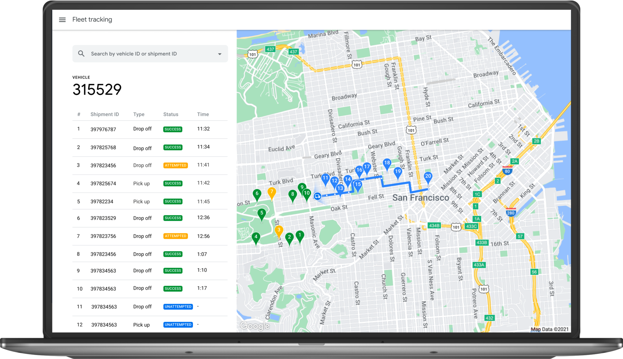Click the ATTEMPTED badge for shipment 397823456

tap(175, 165)
